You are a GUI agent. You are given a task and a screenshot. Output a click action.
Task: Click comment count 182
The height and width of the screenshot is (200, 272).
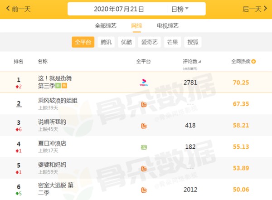[x=190, y=147]
